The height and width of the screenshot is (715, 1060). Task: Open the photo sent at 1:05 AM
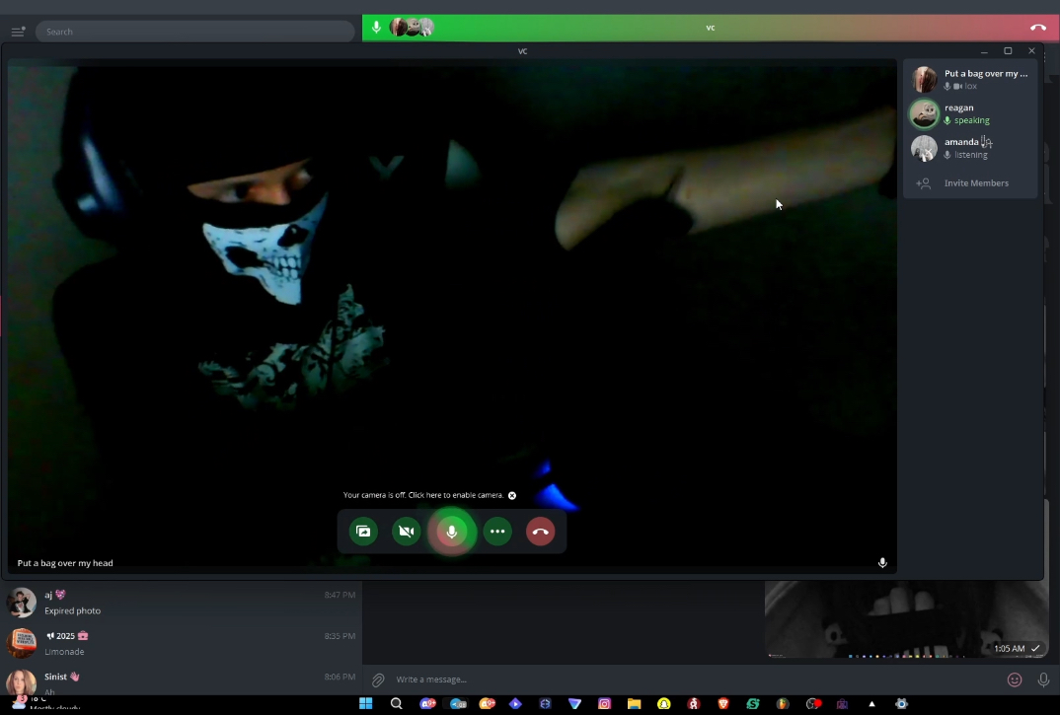(x=907, y=619)
